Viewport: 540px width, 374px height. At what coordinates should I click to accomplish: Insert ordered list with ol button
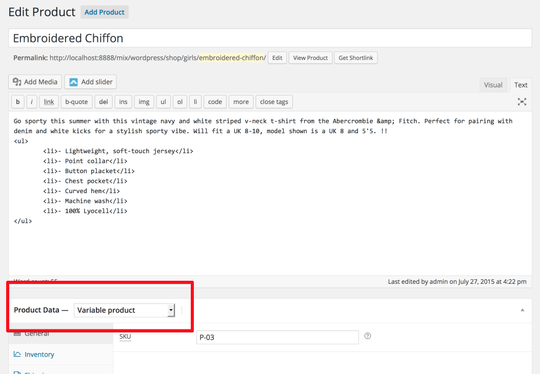pyautogui.click(x=180, y=102)
